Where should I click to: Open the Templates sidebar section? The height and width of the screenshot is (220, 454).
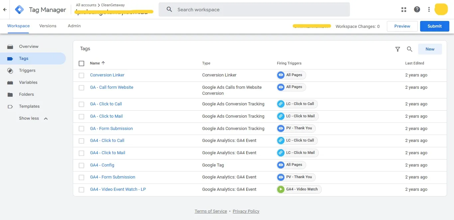[x=29, y=106]
